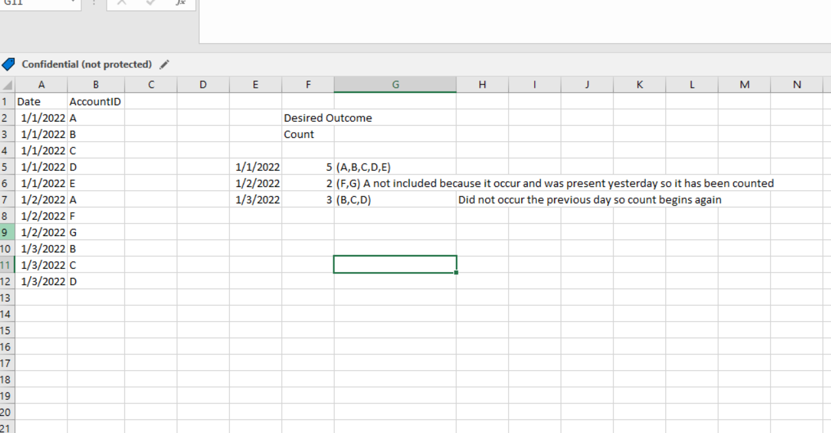Click AccountID 'E' in row 6
The height and width of the screenshot is (433, 831).
[x=96, y=183]
